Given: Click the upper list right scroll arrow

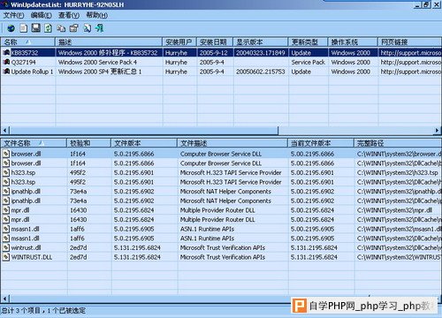Looking at the screenshot, I should [438, 130].
